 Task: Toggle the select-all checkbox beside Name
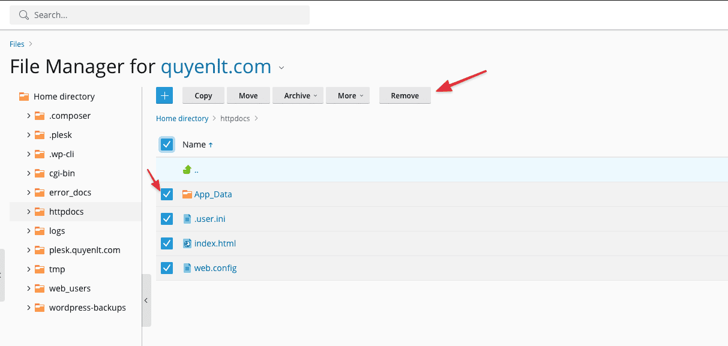167,145
